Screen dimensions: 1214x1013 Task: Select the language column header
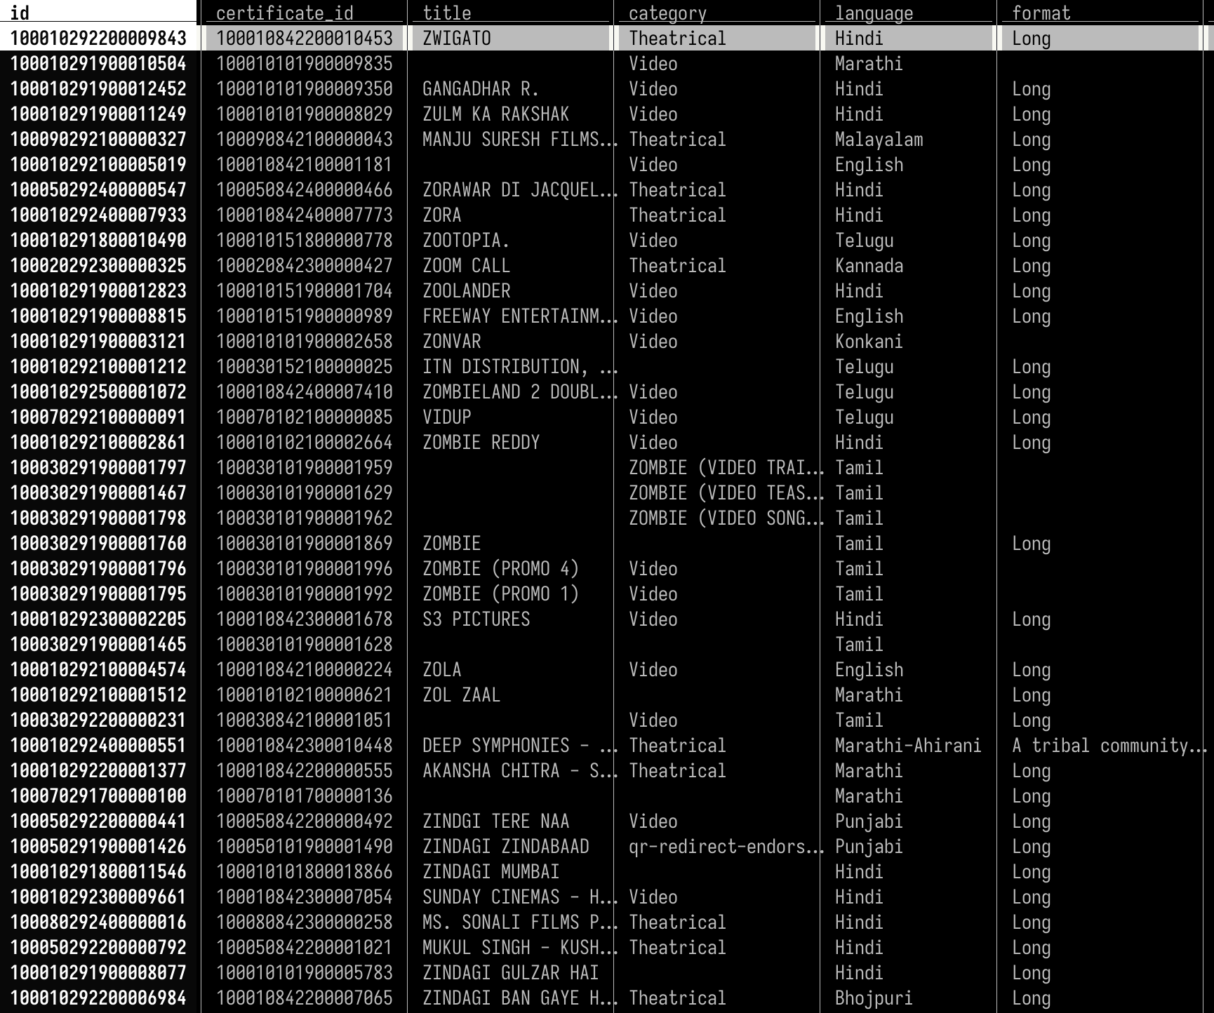click(x=874, y=13)
